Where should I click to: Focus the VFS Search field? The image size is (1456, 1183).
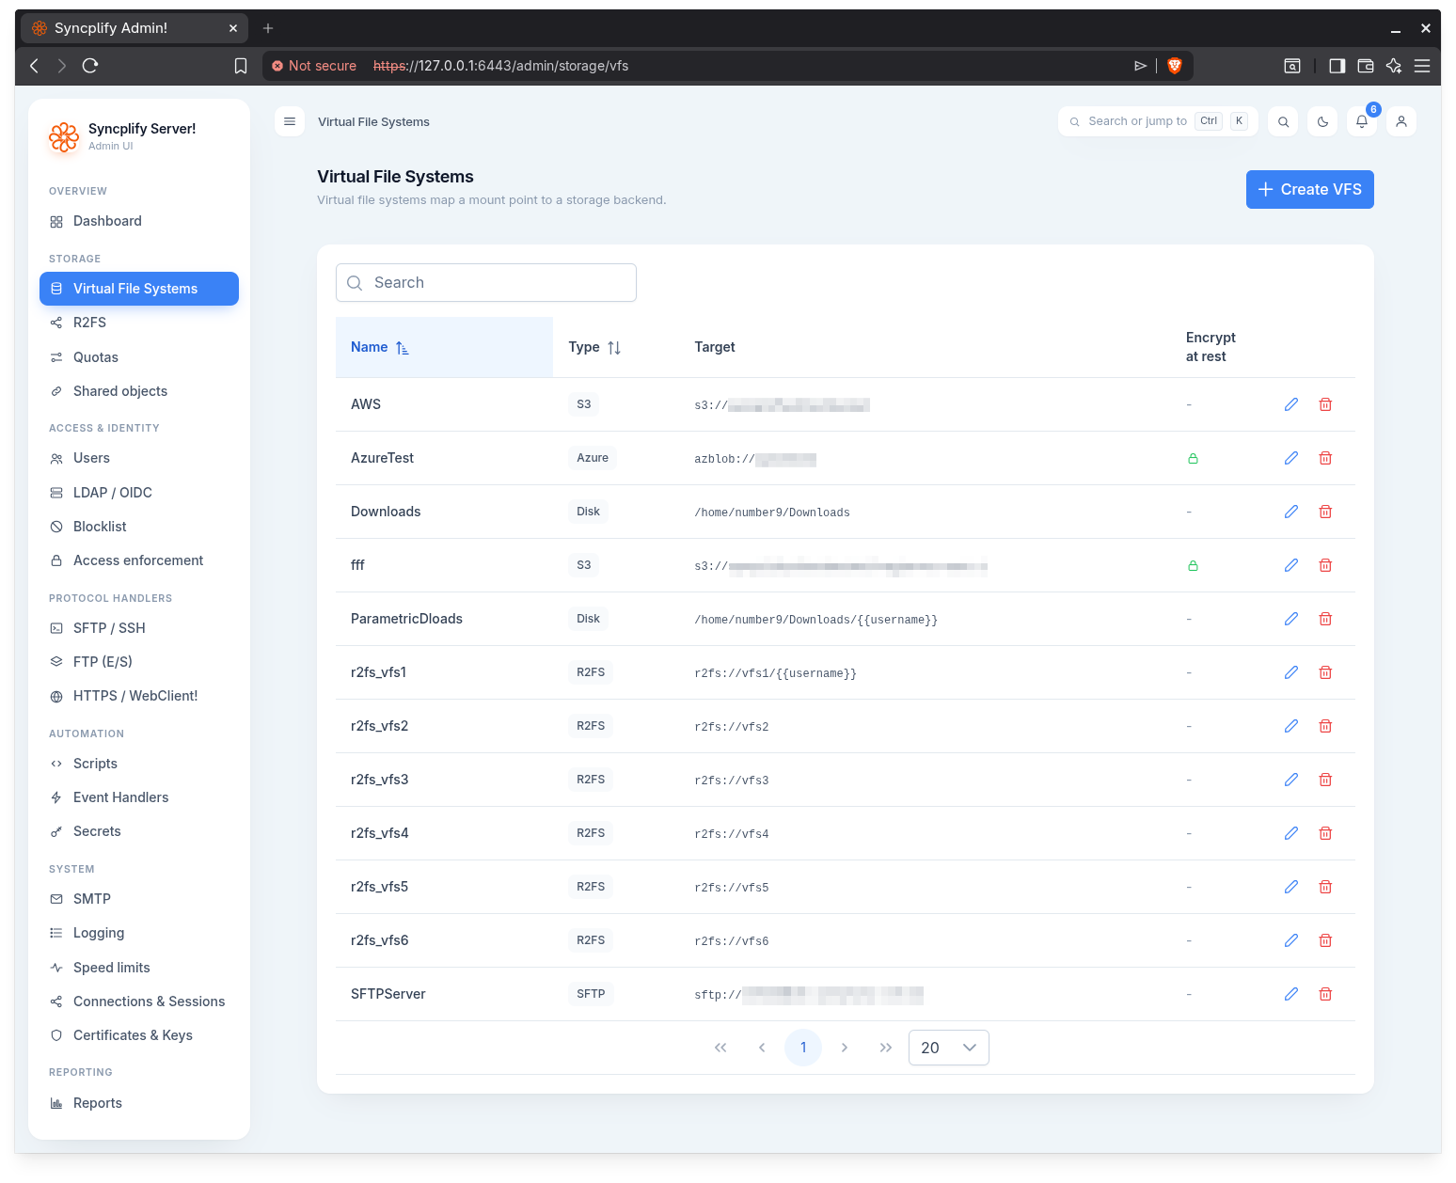click(x=486, y=282)
